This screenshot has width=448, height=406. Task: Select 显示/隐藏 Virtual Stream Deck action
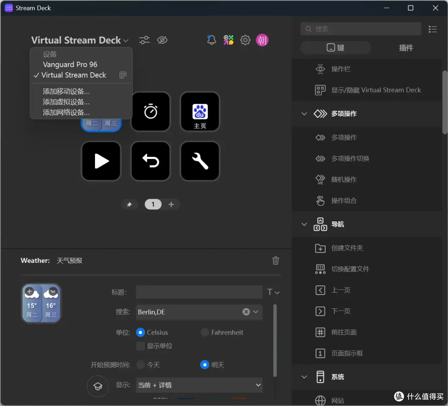367,90
